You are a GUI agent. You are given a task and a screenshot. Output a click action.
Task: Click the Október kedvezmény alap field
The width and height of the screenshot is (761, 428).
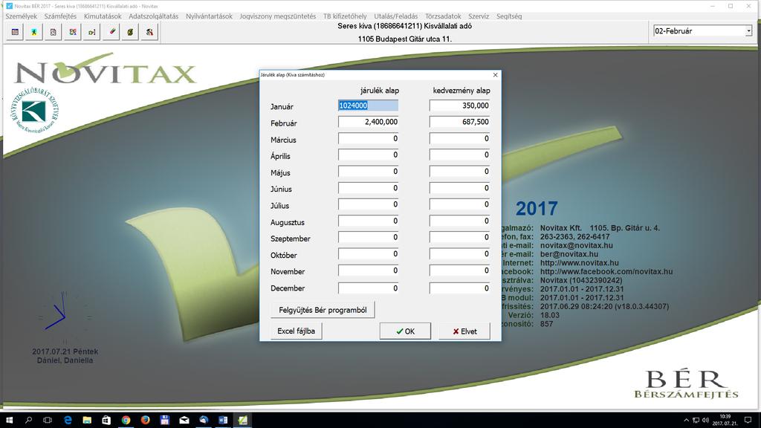pos(459,254)
